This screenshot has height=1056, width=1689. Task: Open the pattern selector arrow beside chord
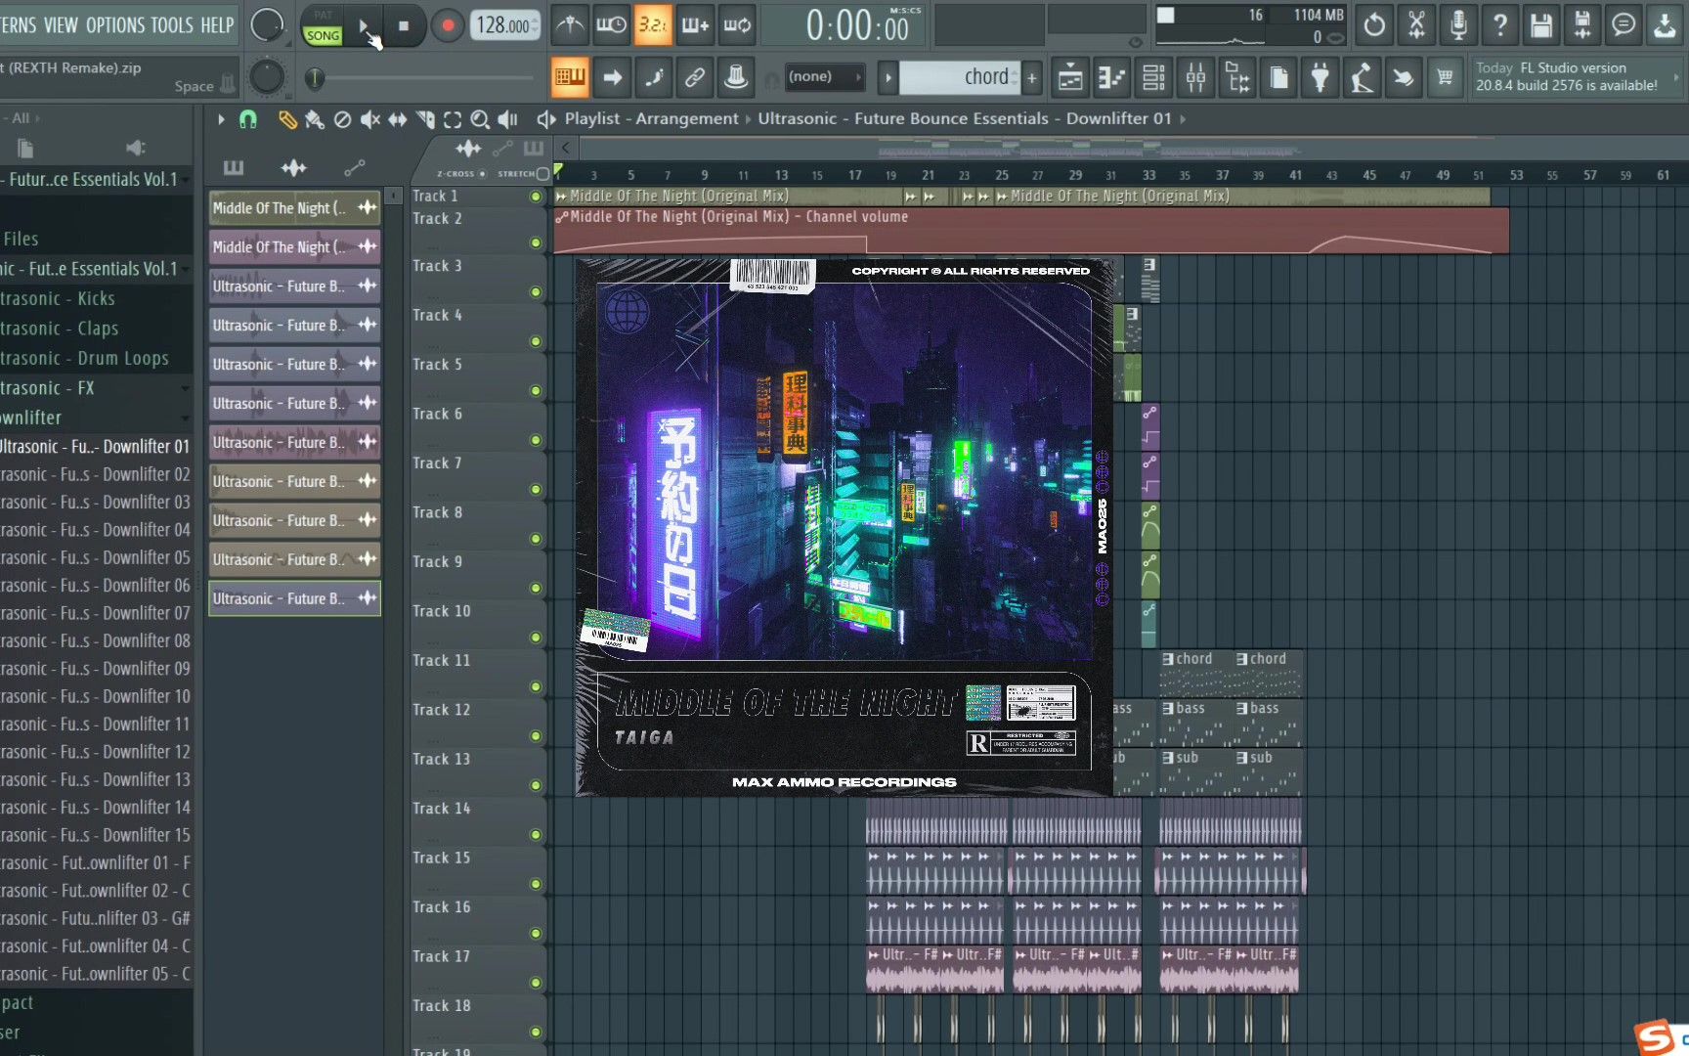[888, 77]
